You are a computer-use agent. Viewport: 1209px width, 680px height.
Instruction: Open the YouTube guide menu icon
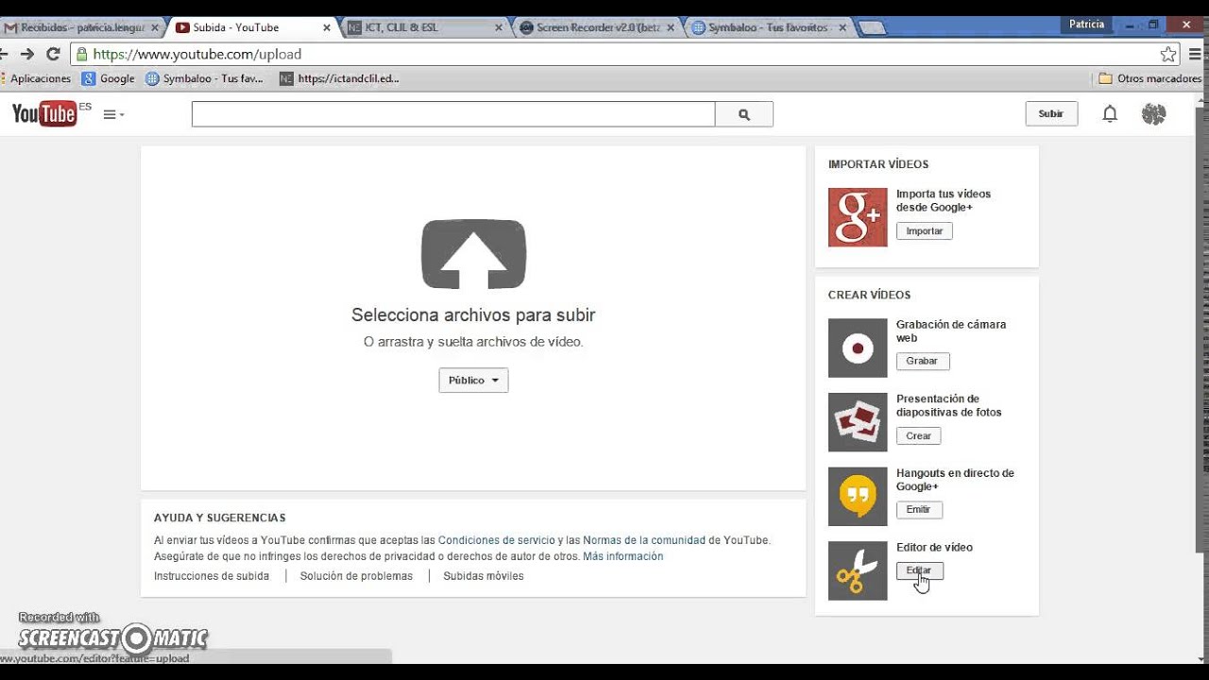click(113, 114)
